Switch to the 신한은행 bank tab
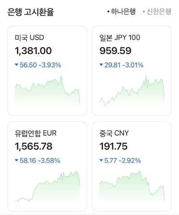 (157, 12)
